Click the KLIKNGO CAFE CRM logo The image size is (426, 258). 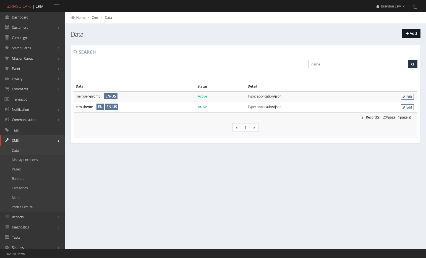click(x=24, y=6)
